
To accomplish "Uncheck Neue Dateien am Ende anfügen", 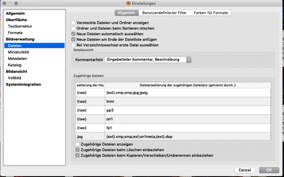I will [x=73, y=39].
